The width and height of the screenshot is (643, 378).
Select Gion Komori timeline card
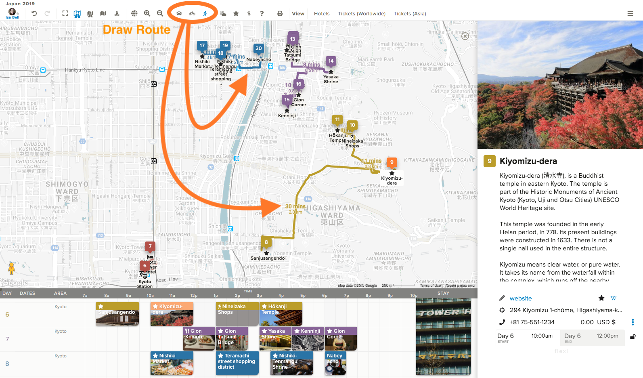point(199,339)
